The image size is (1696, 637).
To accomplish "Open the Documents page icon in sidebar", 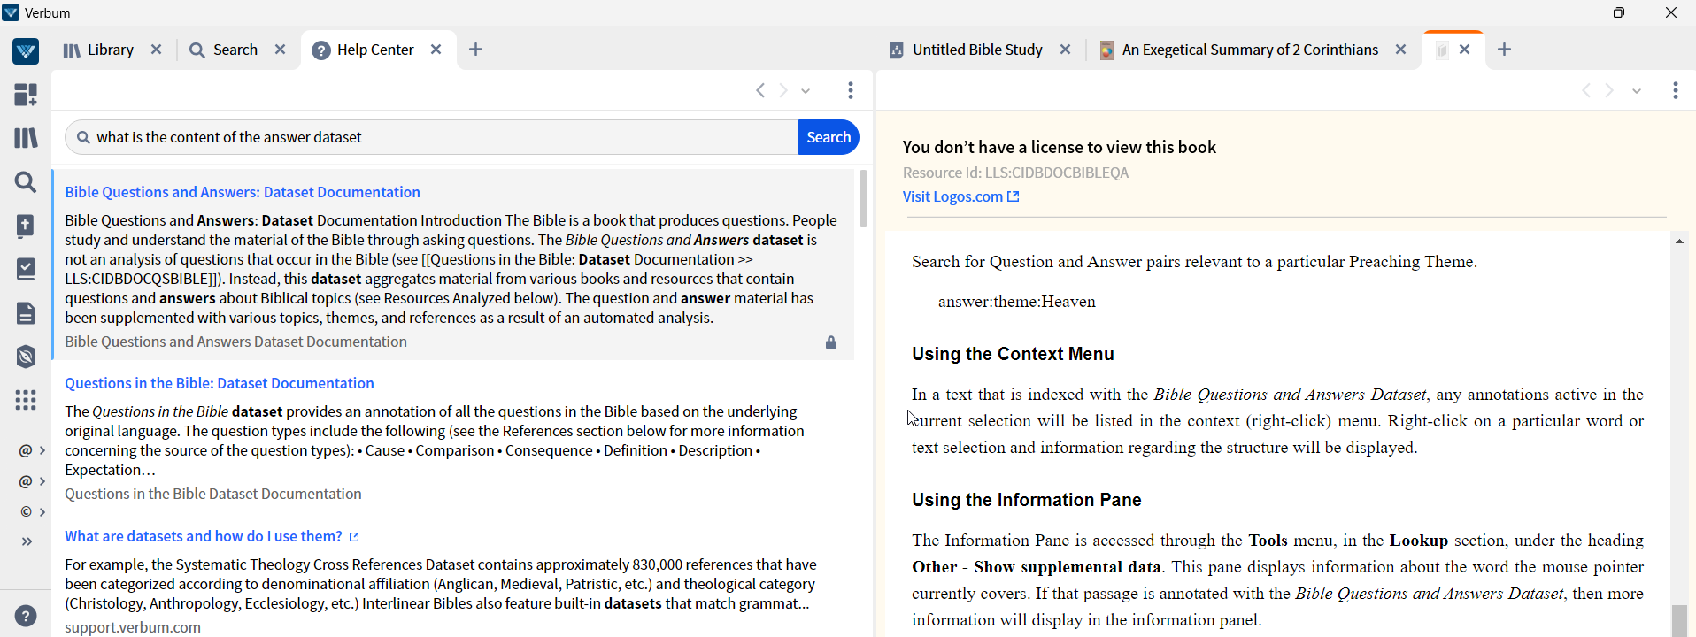I will point(26,313).
